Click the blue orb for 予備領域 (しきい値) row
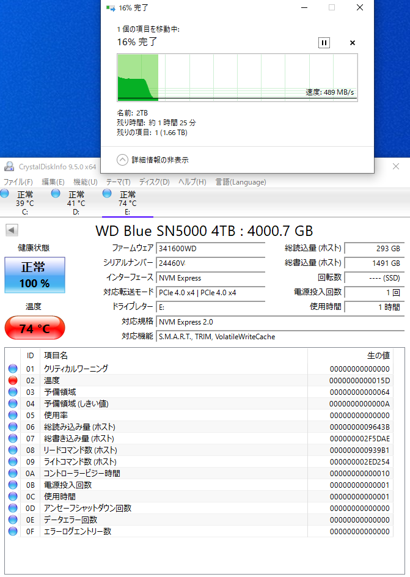 [13, 403]
